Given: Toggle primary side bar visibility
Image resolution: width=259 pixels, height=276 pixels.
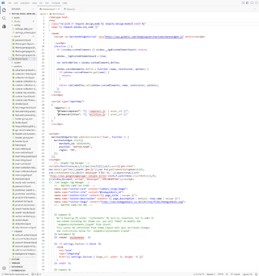Looking at the screenshot, I should tap(247, 3).
